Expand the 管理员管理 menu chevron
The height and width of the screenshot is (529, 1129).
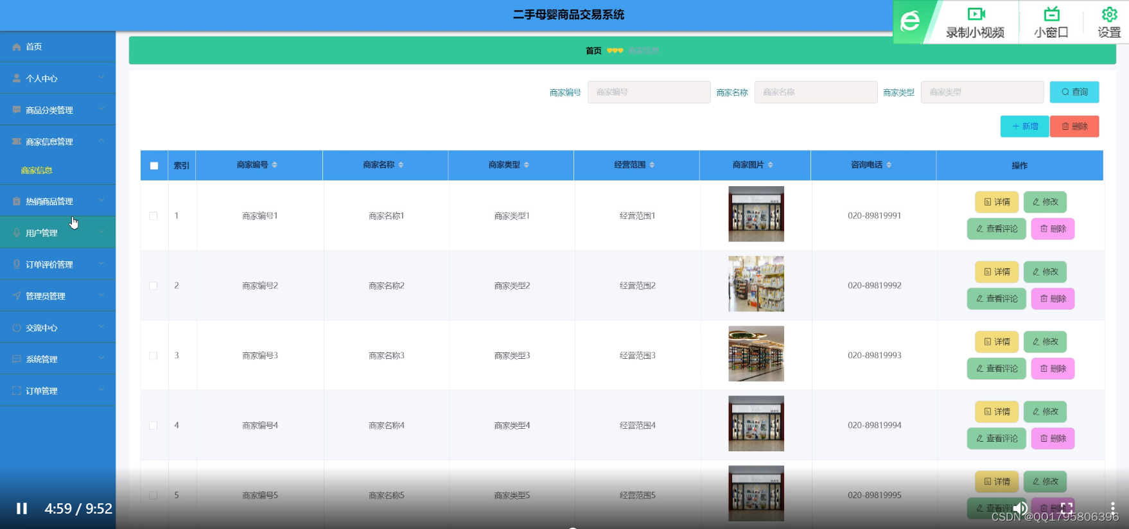tap(101, 295)
